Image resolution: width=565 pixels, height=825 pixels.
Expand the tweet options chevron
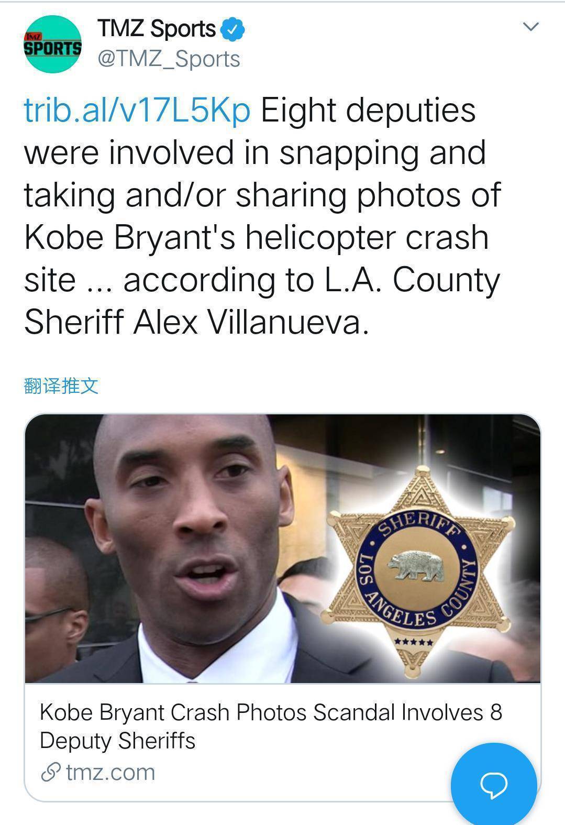(x=531, y=27)
